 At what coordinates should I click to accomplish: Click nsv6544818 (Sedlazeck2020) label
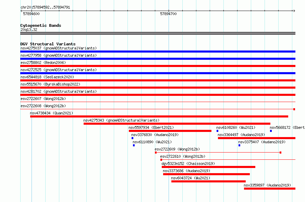tap(47, 77)
